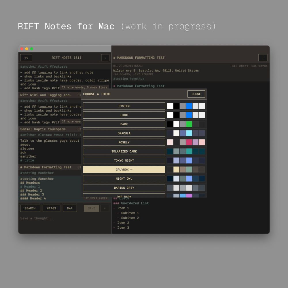This screenshot has height=288, width=288.
Task: Expand the dropdown arrow beside SAVE
Action: [x=105, y=208]
